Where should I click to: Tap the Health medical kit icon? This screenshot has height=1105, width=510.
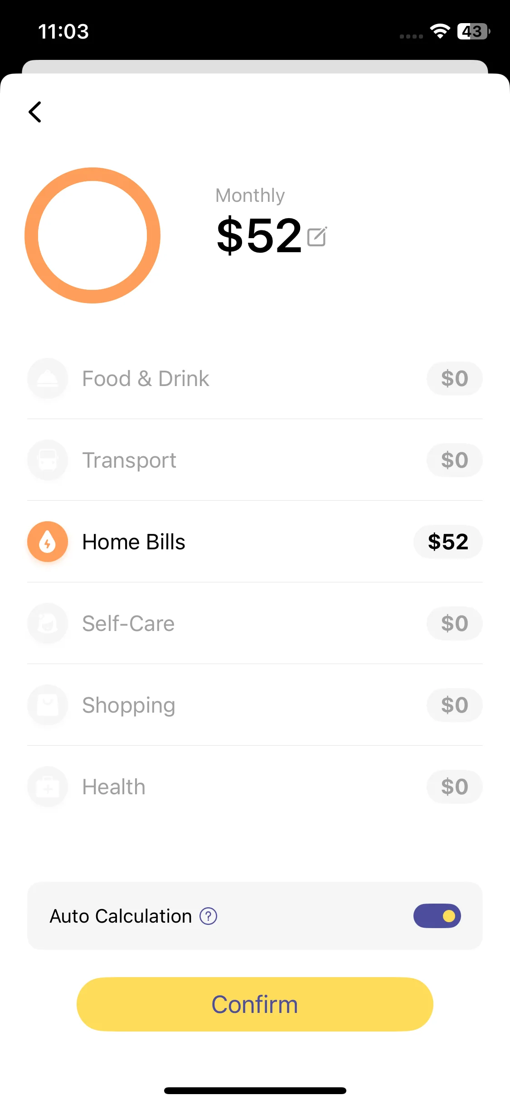[48, 787]
